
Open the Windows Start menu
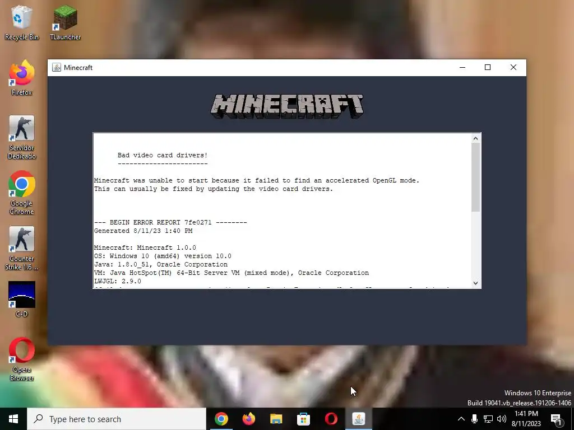[x=13, y=419]
